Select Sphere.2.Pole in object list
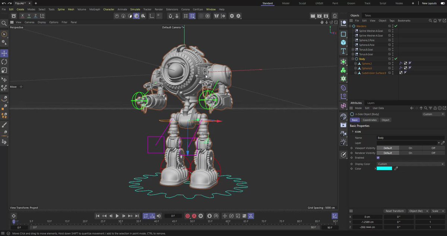The height and width of the screenshot is (236, 447). 367,40
